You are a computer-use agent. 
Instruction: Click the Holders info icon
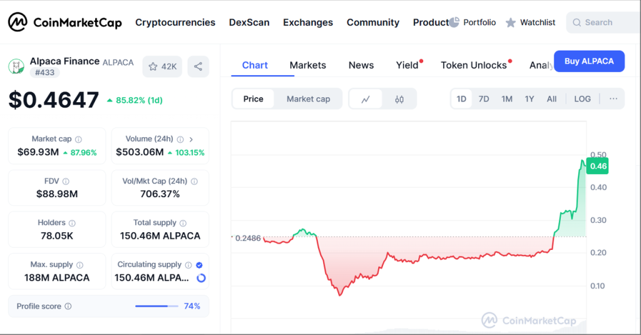(x=72, y=223)
